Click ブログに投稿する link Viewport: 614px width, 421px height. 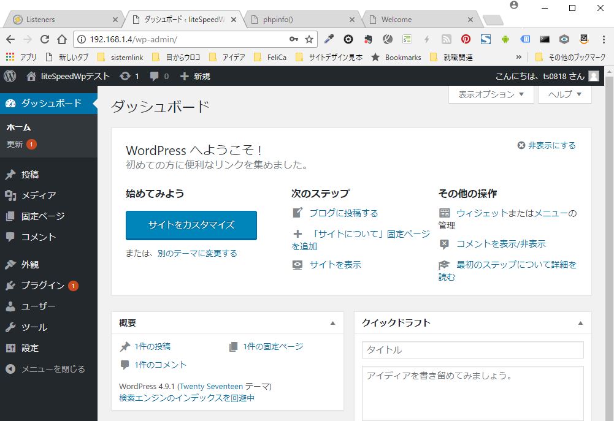coord(344,213)
